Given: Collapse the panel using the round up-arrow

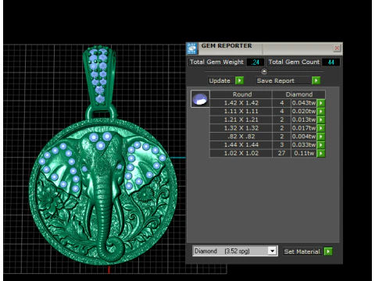Looking at the screenshot, I should click(x=264, y=71).
